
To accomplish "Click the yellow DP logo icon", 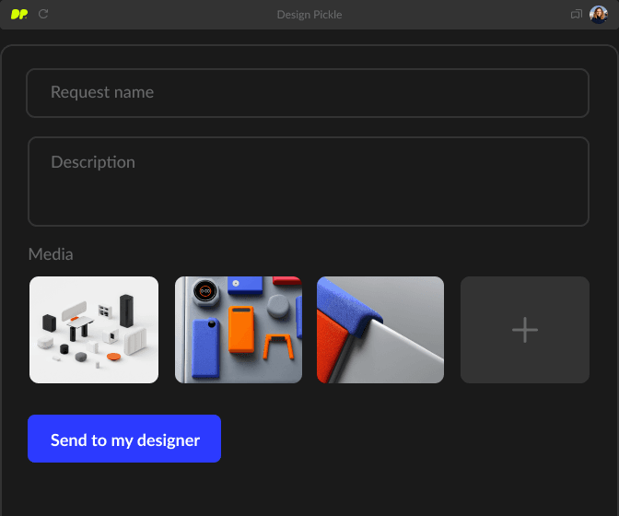I will 19,14.
